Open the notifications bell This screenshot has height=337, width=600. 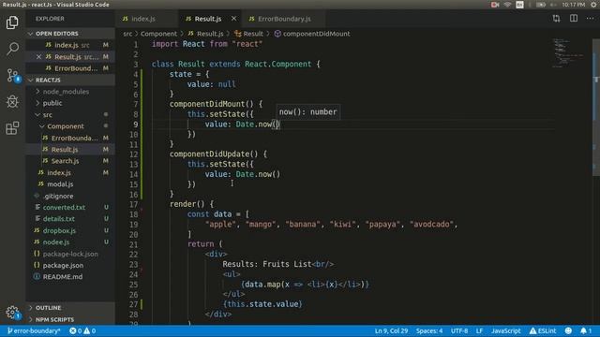tap(585, 330)
